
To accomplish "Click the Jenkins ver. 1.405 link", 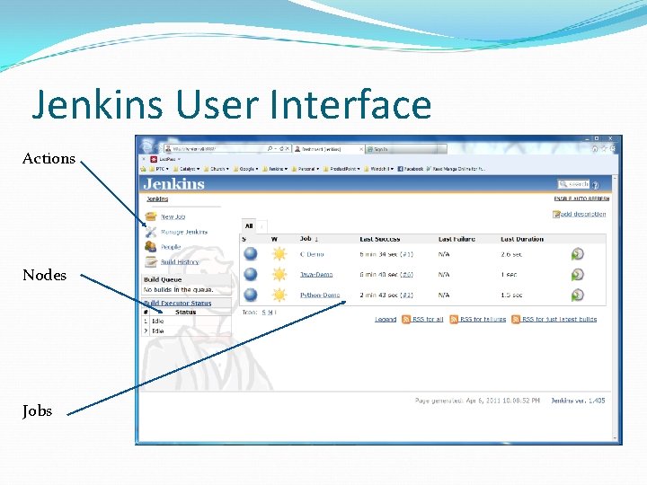I will [x=578, y=401].
